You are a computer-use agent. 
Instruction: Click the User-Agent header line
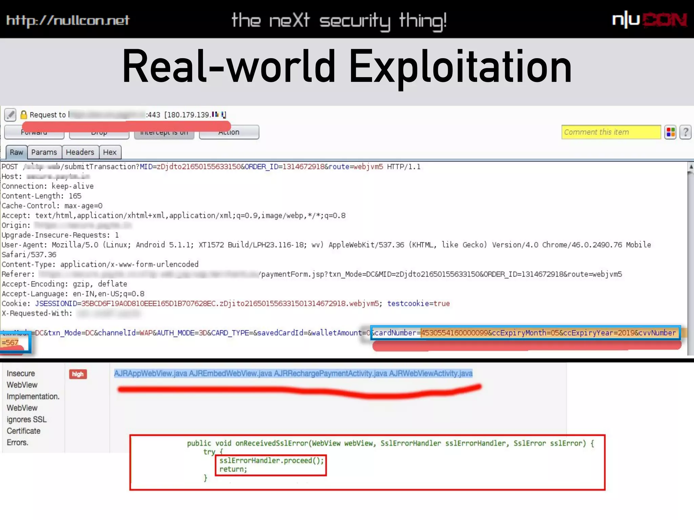tap(326, 250)
